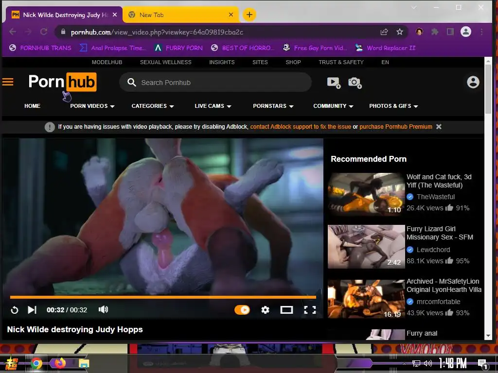Open Word Replacer II bookmark
This screenshot has width=498, height=373.
click(x=385, y=48)
